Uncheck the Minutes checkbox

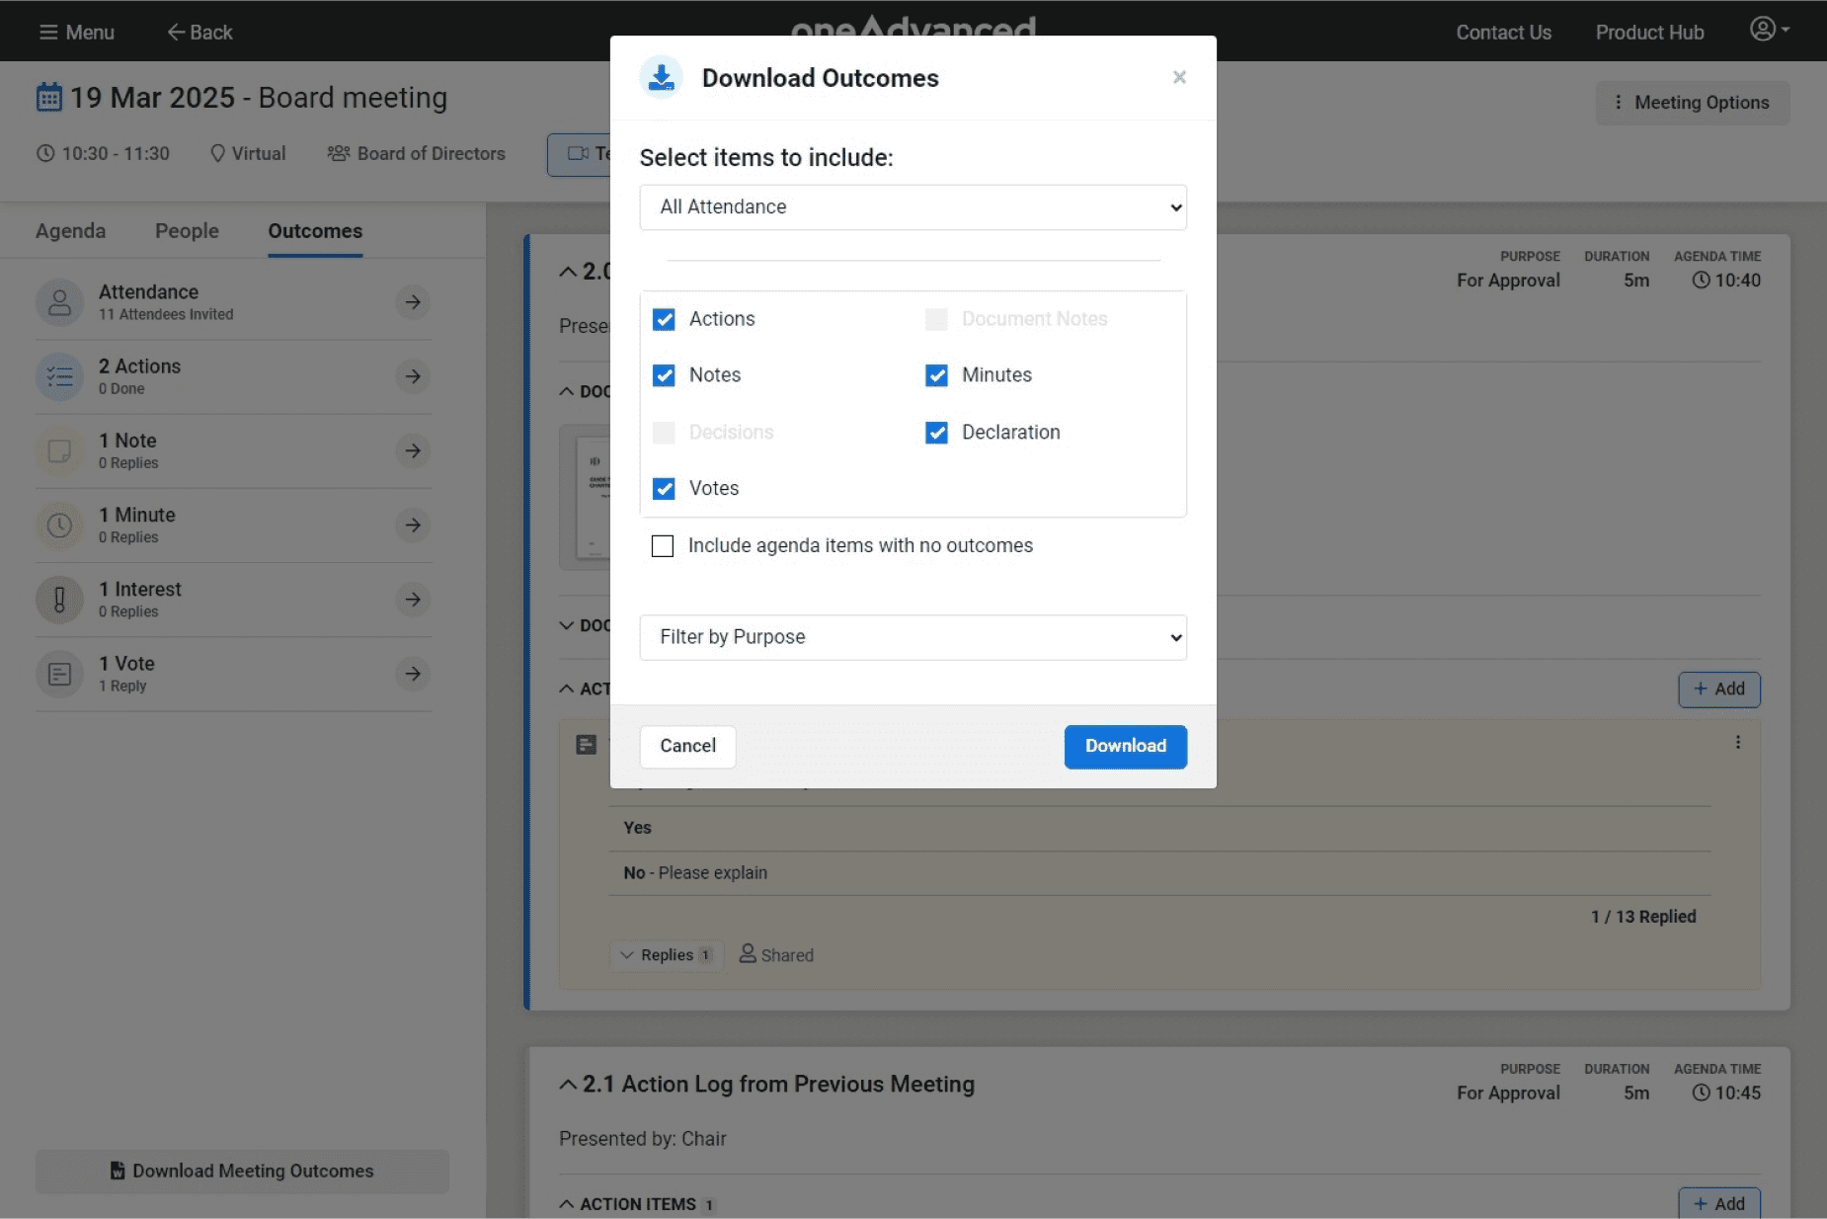tap(936, 375)
